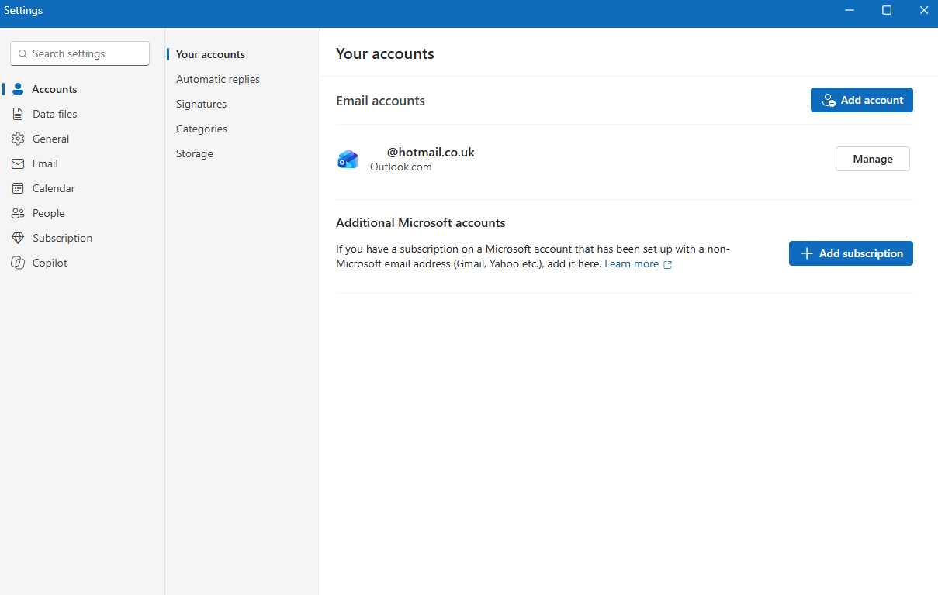This screenshot has height=595, width=938.
Task: Click the Add account button
Action: 862,100
